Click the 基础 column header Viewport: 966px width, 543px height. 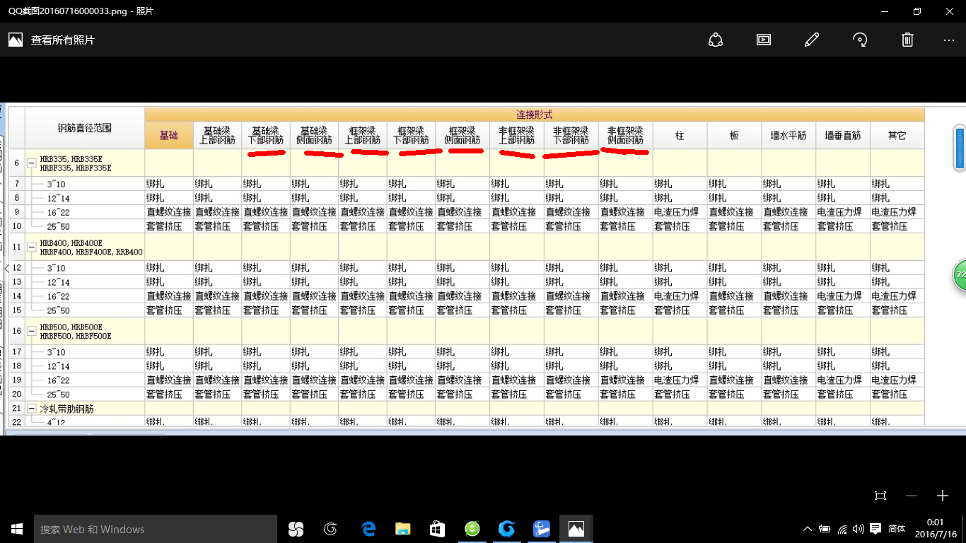pyautogui.click(x=169, y=136)
